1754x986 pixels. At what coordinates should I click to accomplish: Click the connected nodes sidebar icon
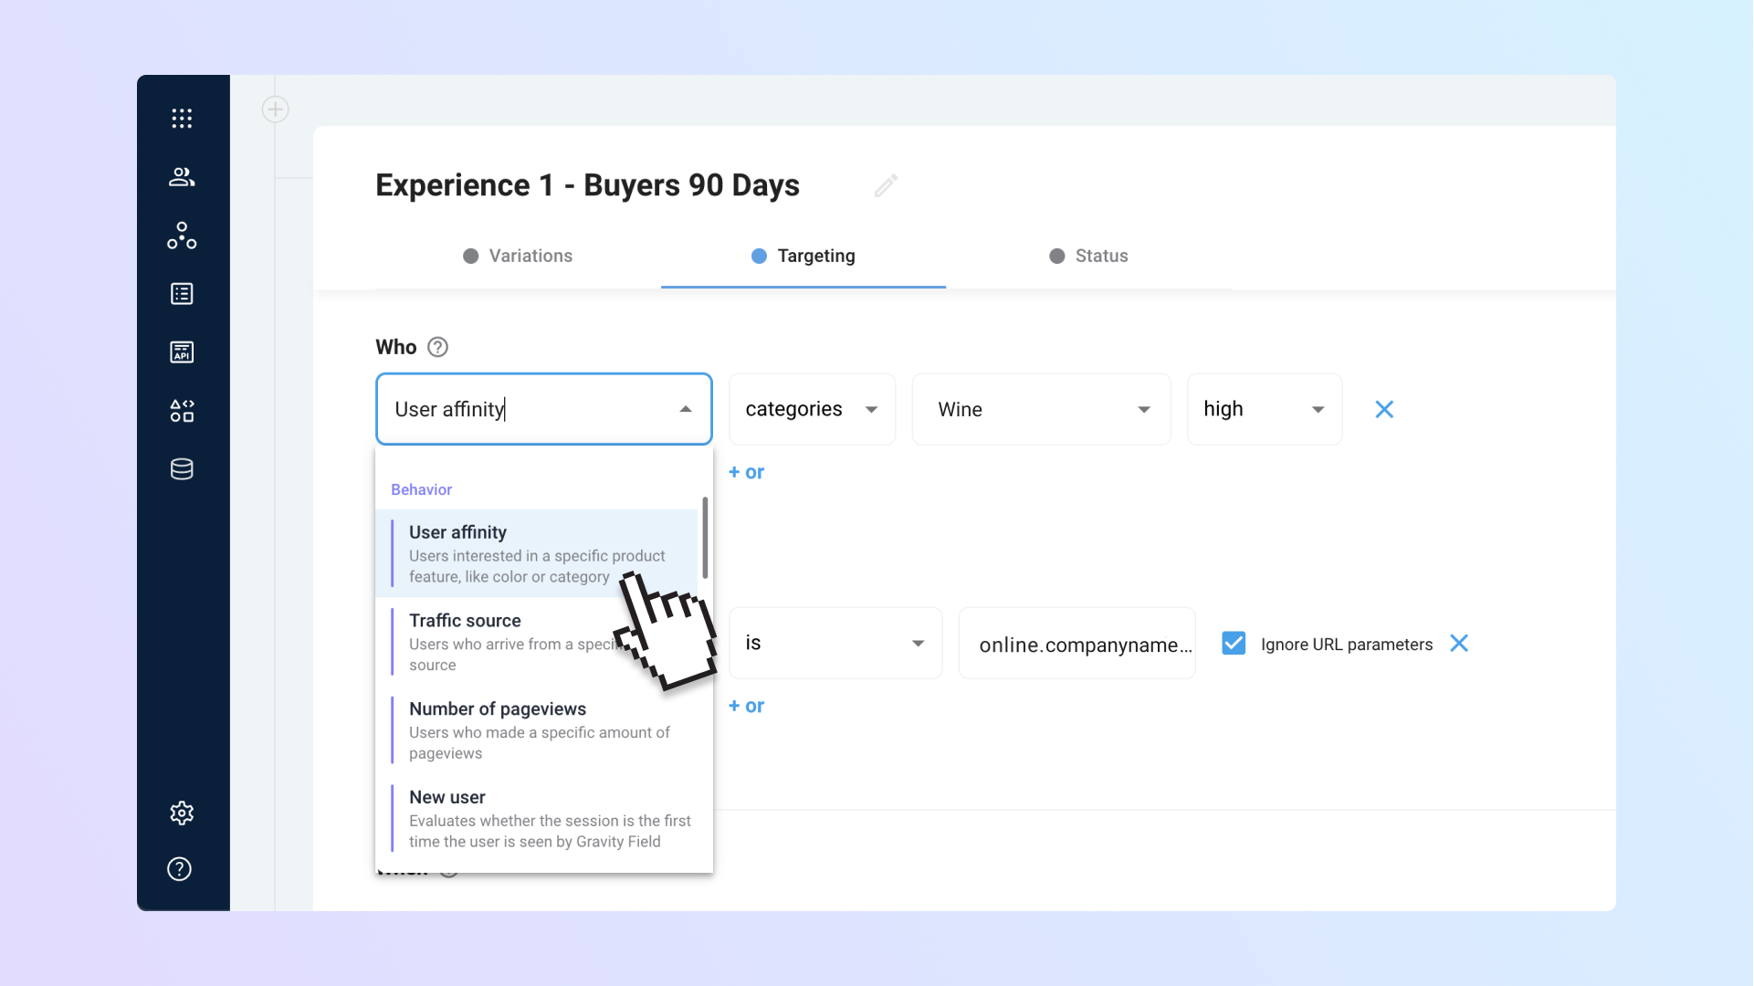182,236
